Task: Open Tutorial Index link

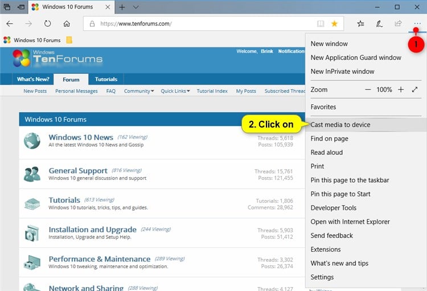Action: pos(212,91)
